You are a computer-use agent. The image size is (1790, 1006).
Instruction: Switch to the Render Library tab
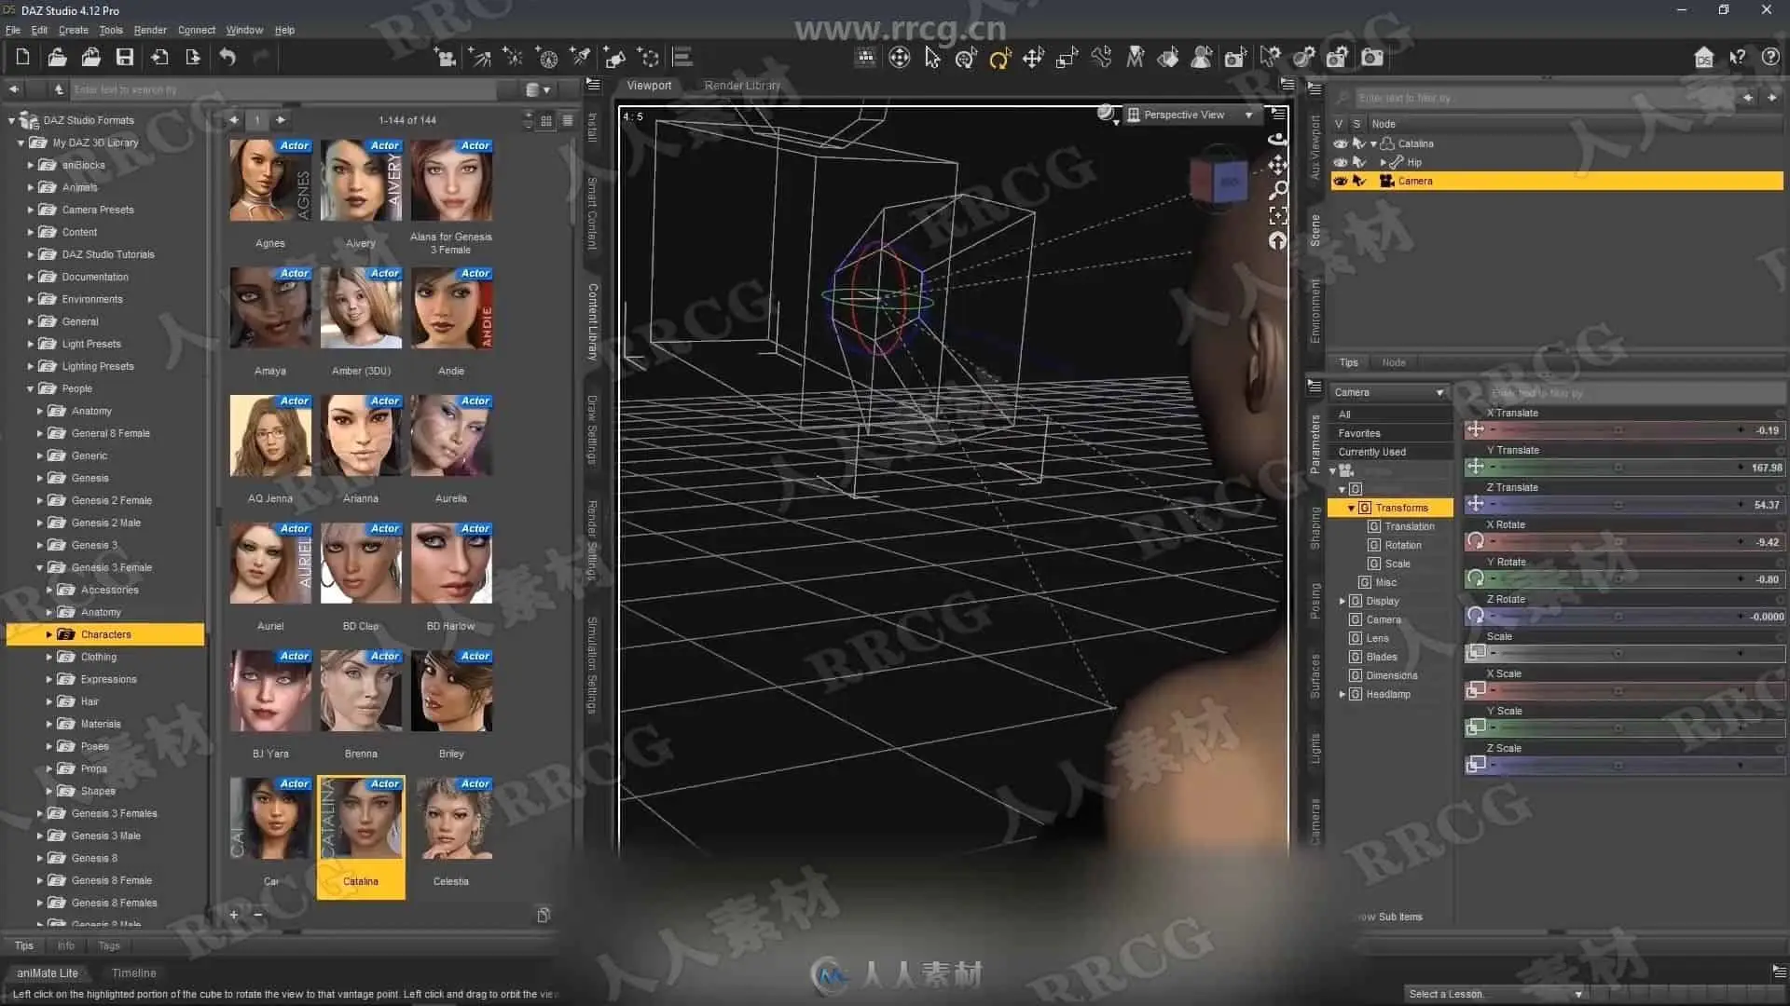coord(742,85)
